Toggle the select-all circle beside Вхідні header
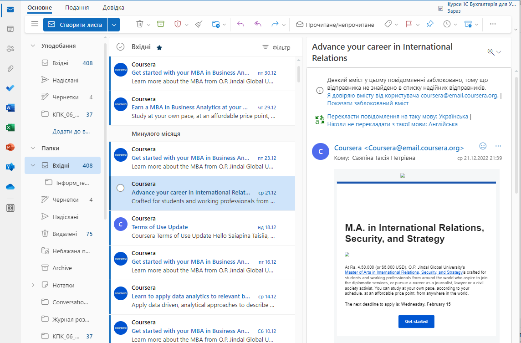The width and height of the screenshot is (521, 343). click(x=121, y=47)
